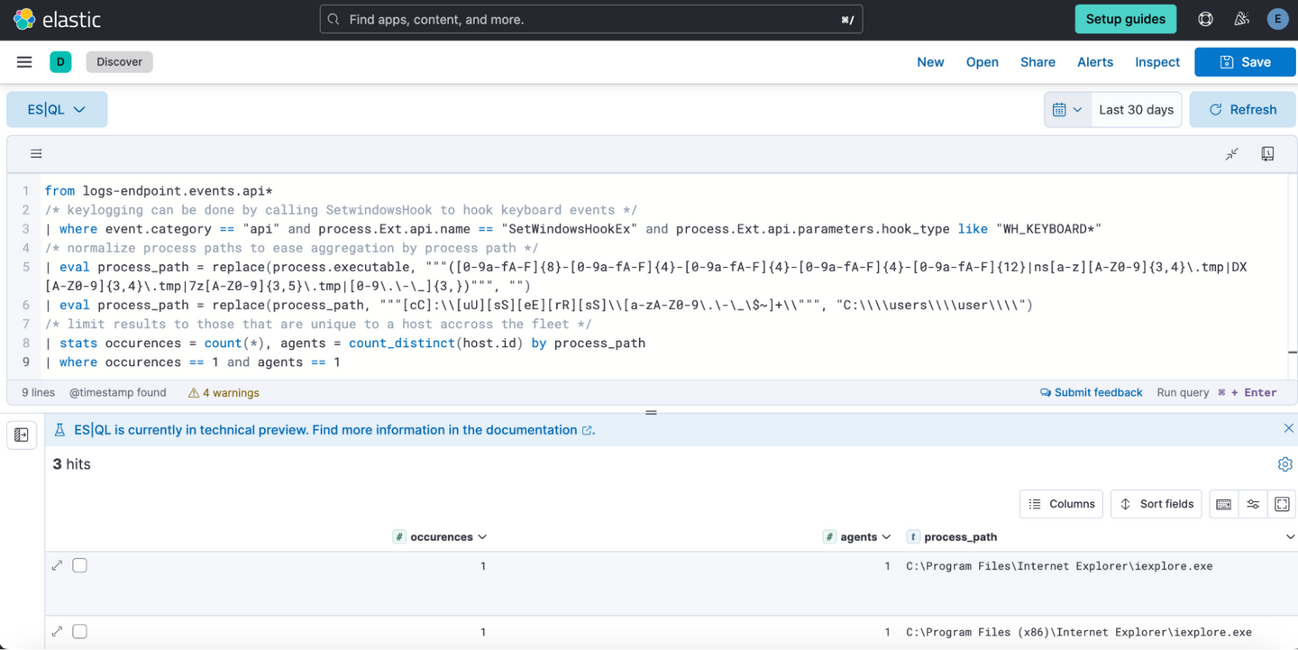Toggle the sidebar panel icon
This screenshot has width=1298, height=650.
22,435
